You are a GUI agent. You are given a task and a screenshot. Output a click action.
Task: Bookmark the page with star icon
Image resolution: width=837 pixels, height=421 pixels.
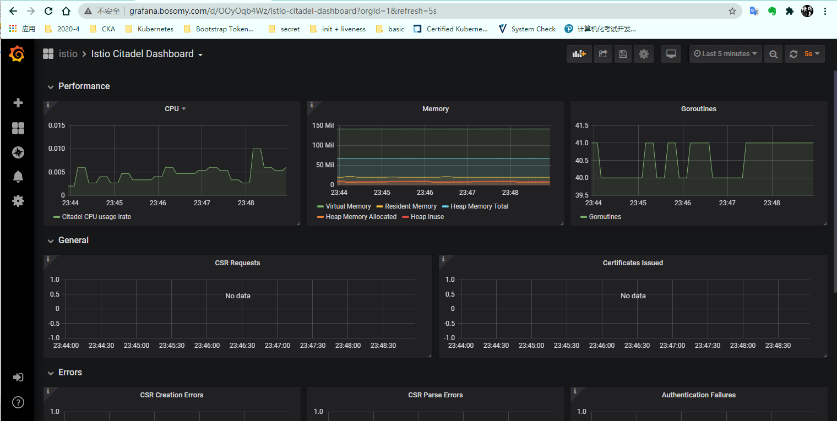732,11
